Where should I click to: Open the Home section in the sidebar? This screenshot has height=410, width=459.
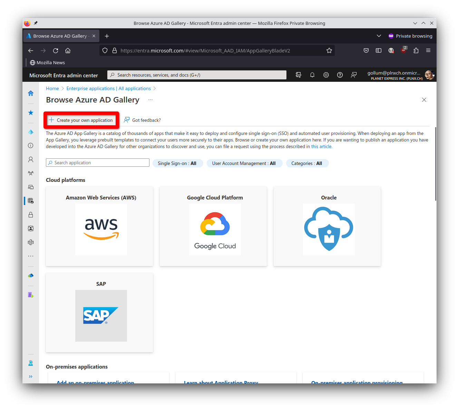coord(30,93)
